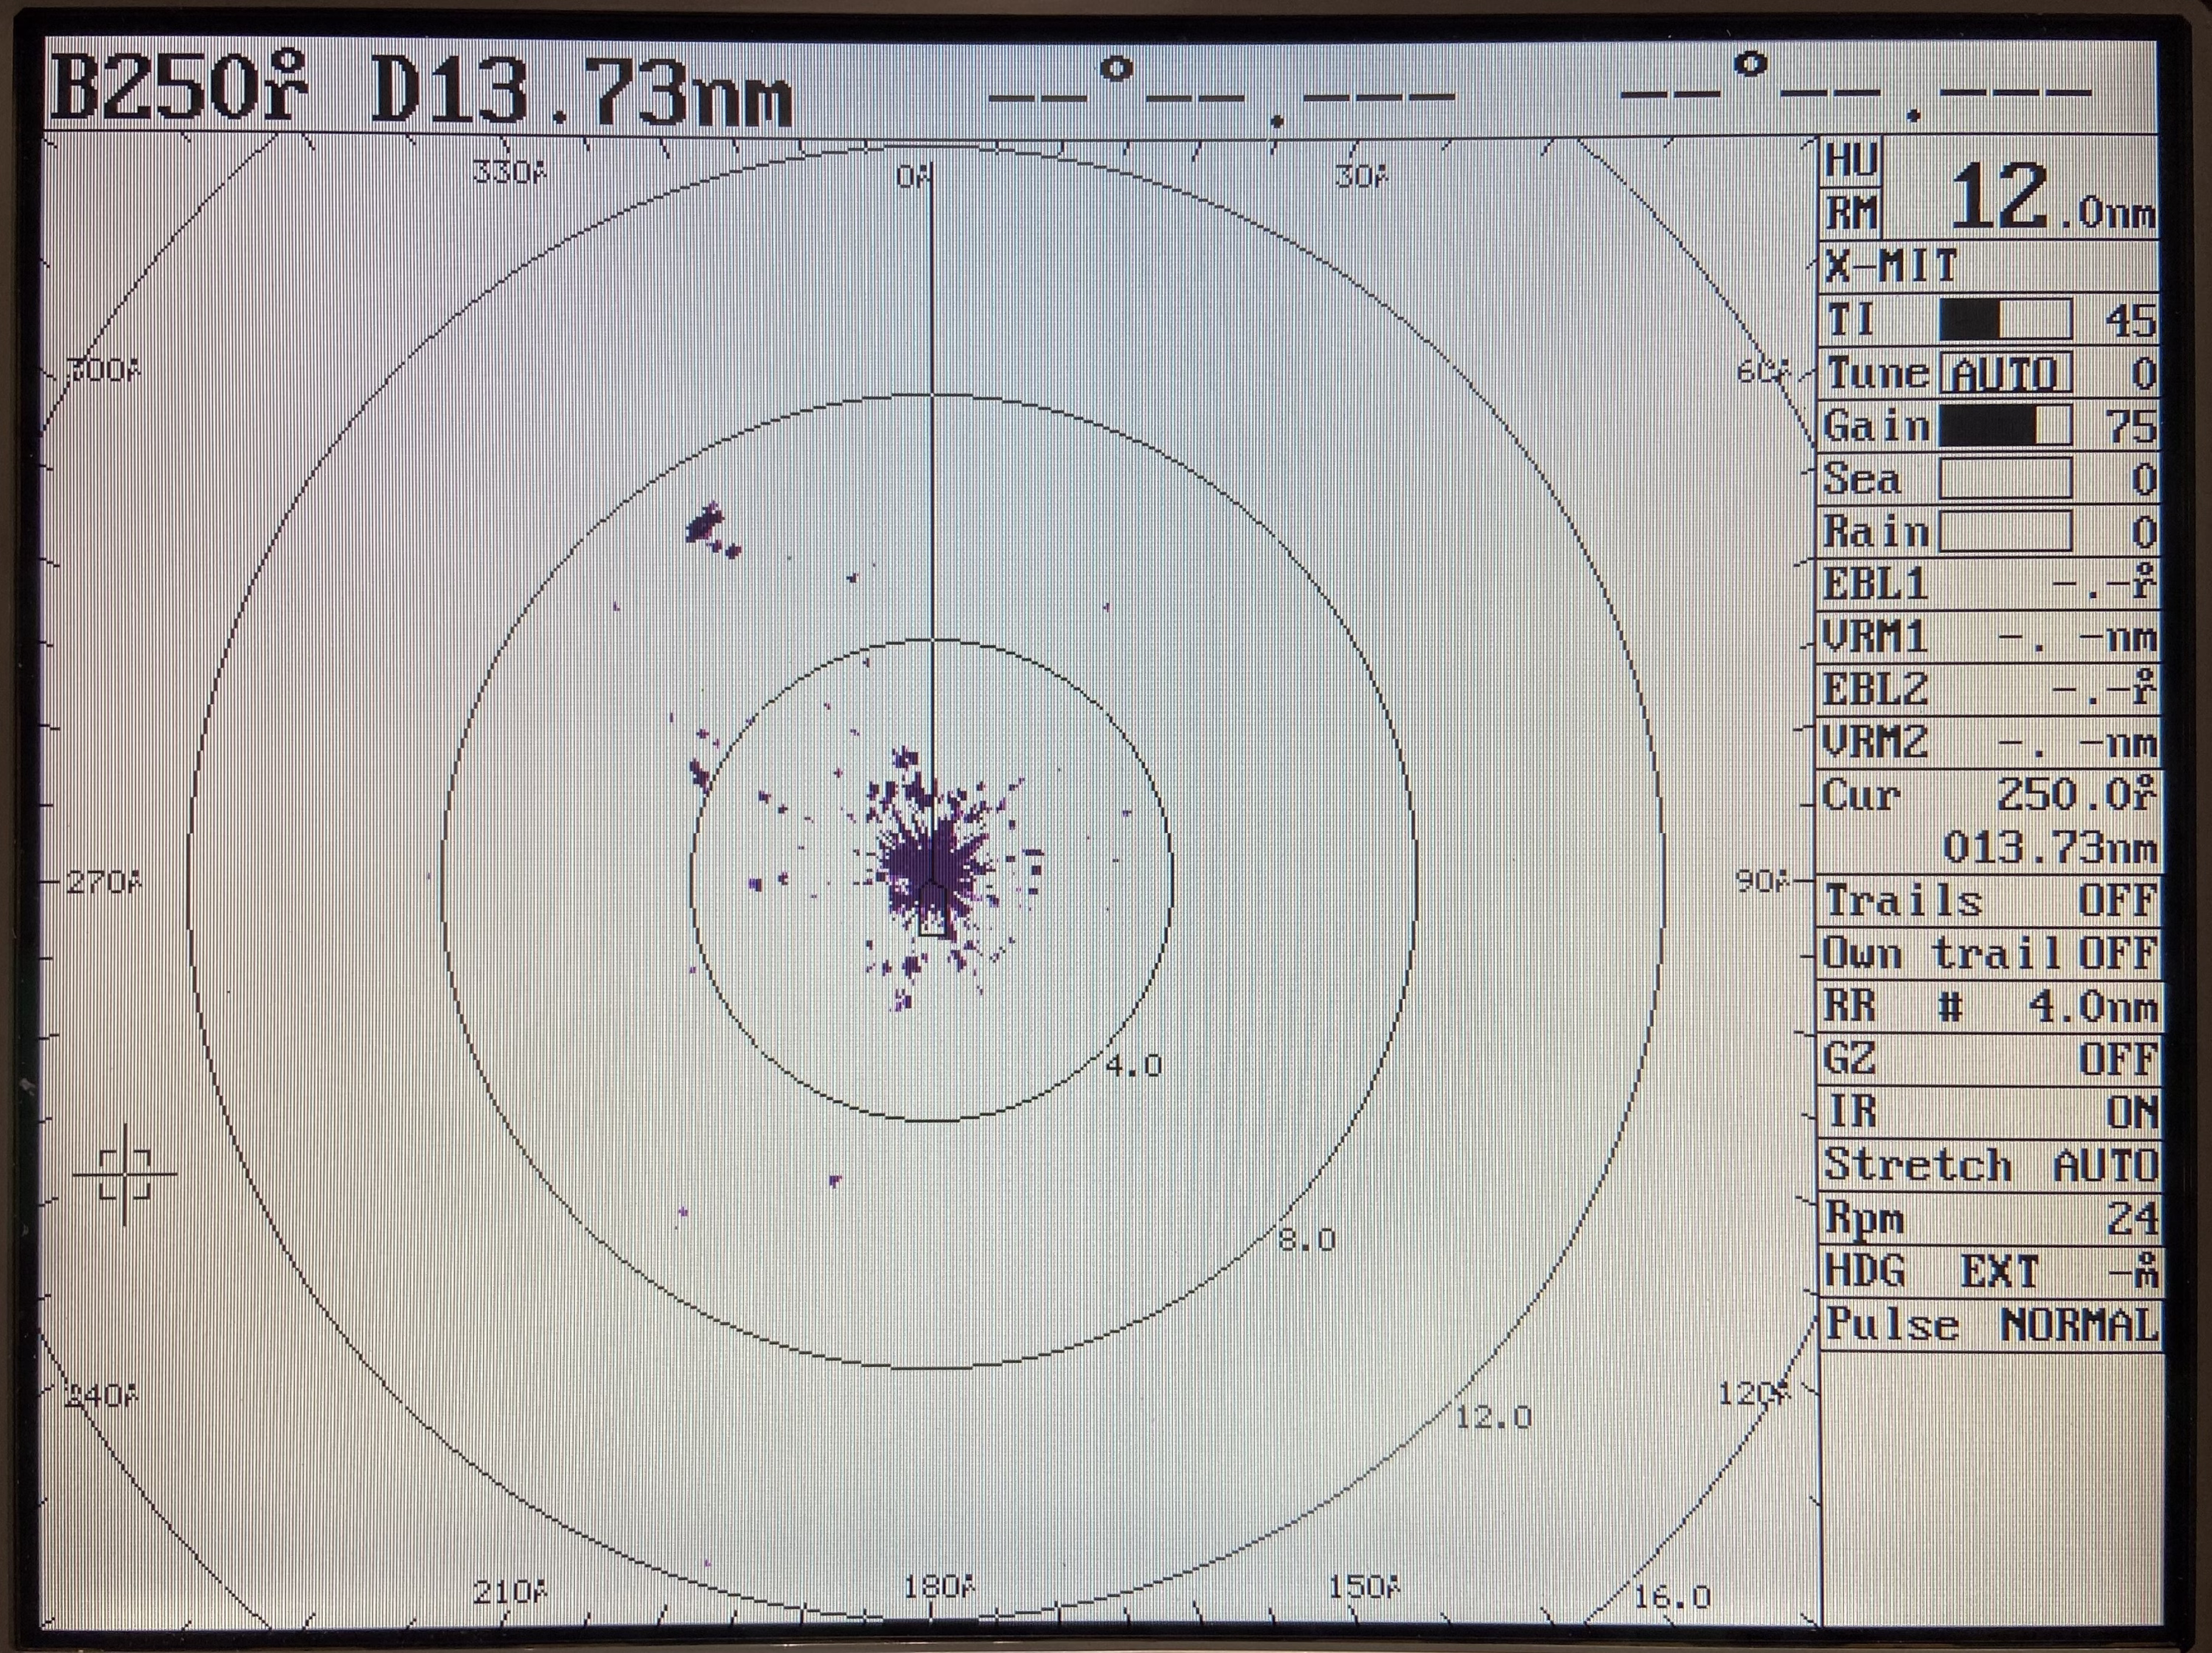Click the 180° bearing scale label
This screenshot has height=1653, width=2212.
coord(938,1586)
